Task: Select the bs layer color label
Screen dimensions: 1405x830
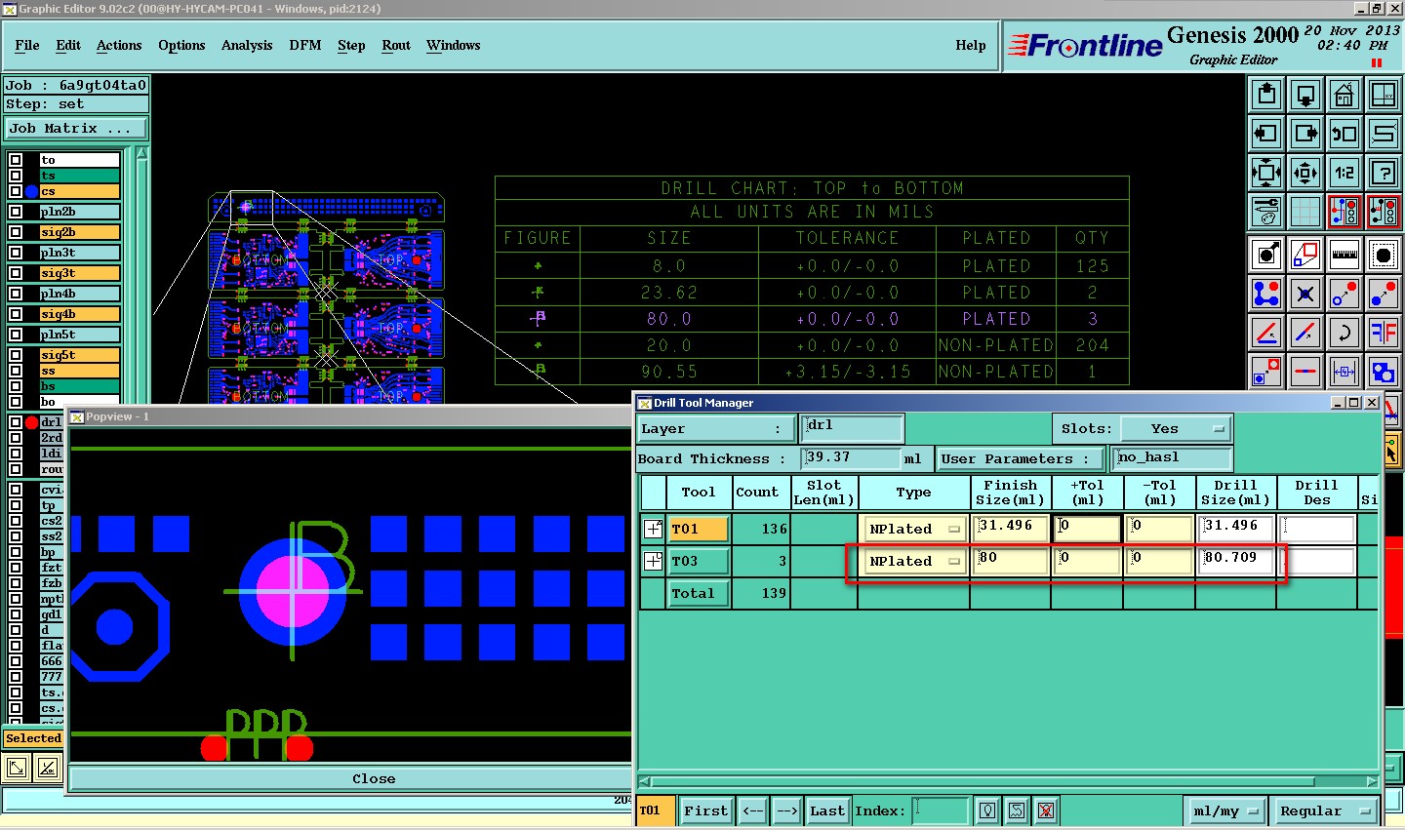Action: pyautogui.click(x=79, y=386)
